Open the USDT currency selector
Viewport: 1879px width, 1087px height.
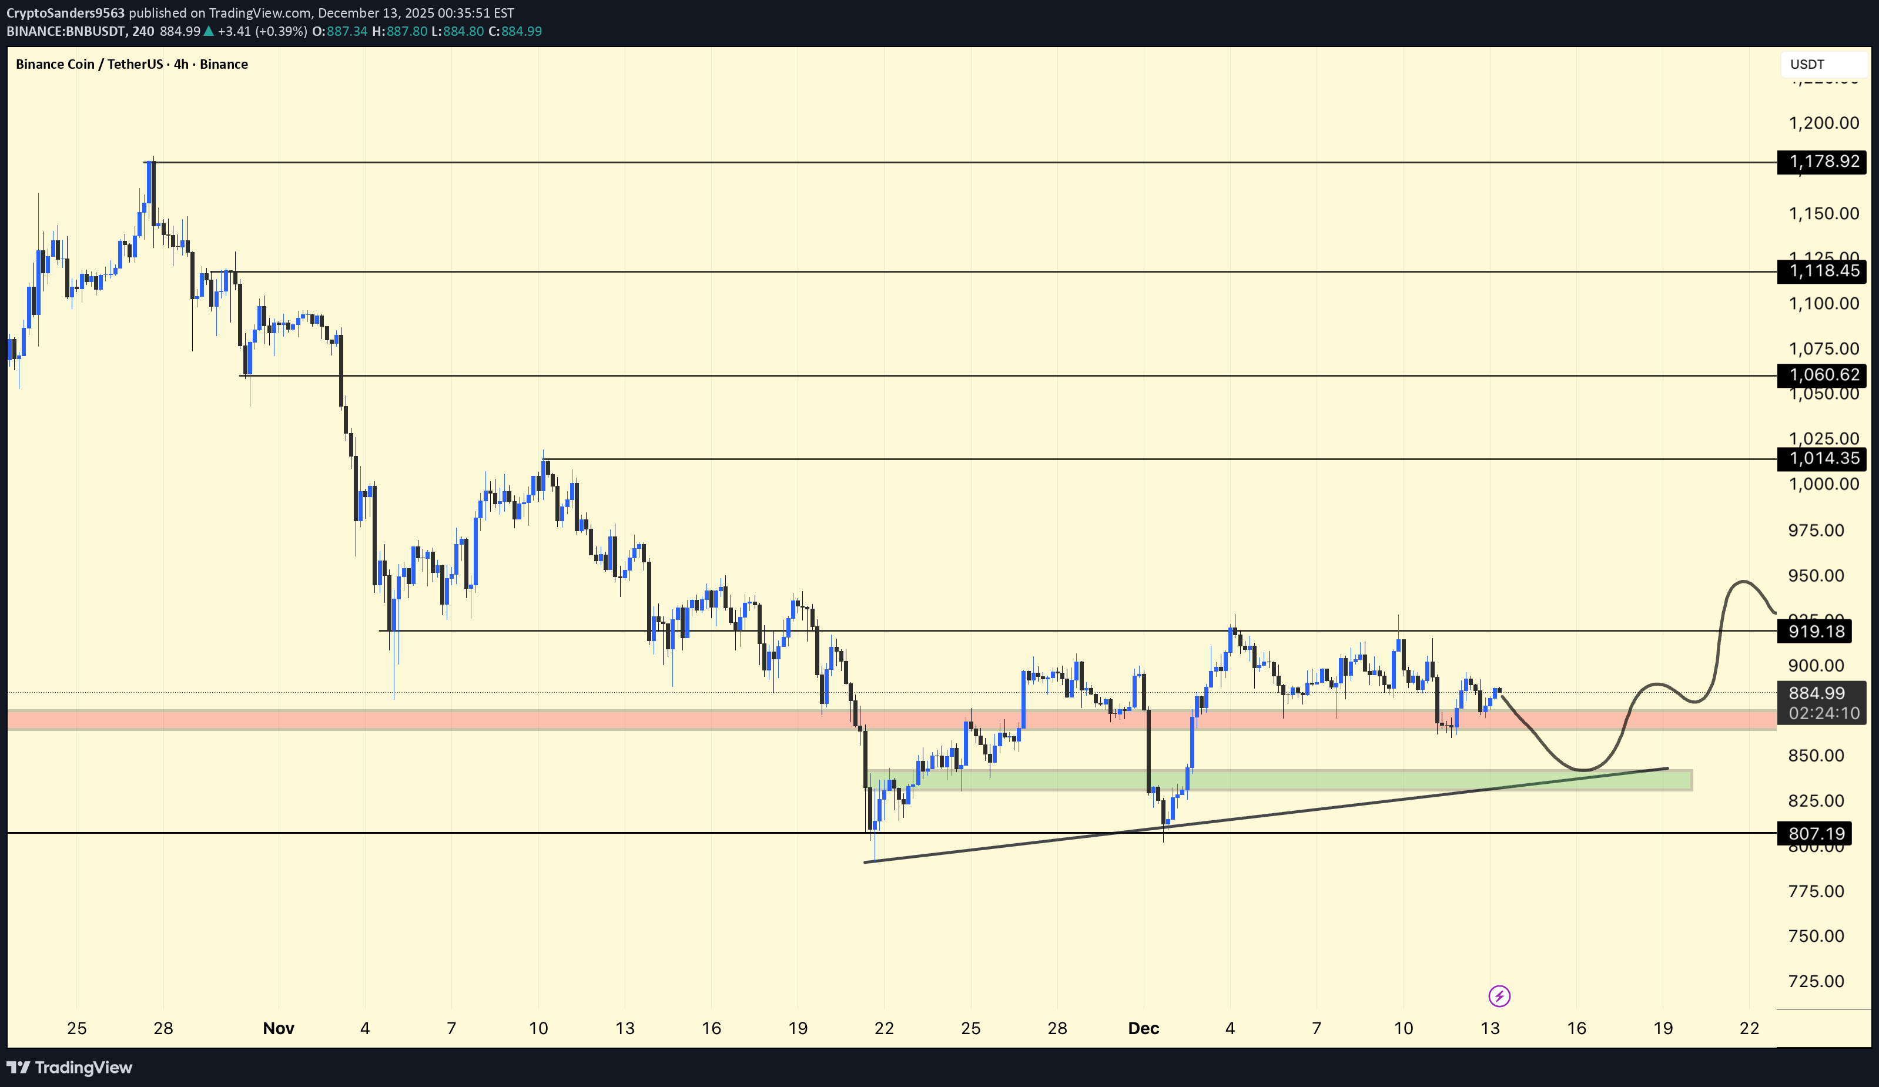pos(1823,64)
